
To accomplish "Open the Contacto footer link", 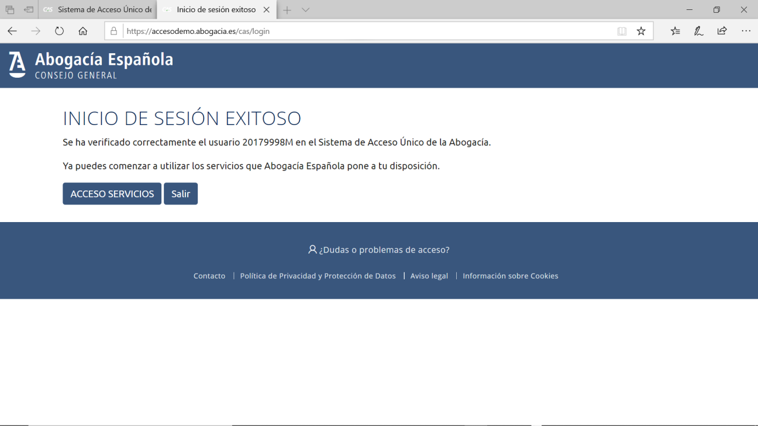I will tap(209, 276).
